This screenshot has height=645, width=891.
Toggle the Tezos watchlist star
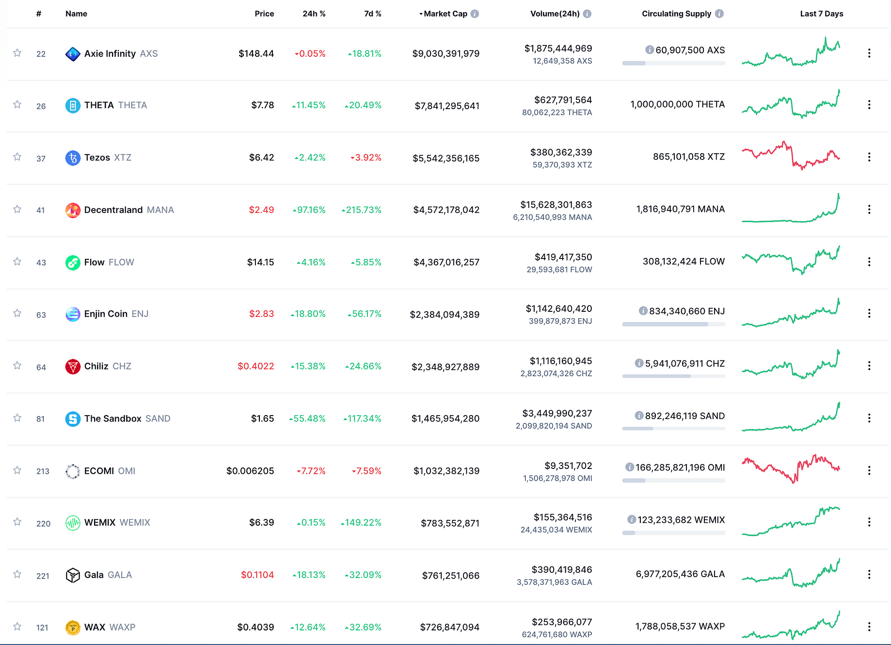tap(17, 157)
